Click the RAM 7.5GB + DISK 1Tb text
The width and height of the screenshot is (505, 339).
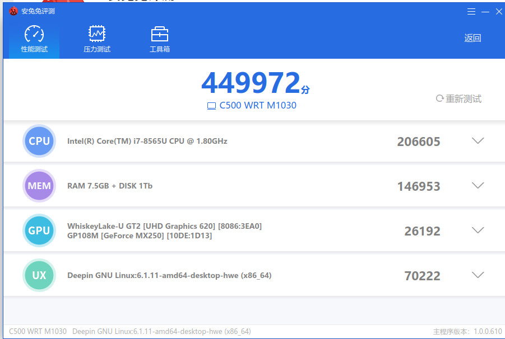[x=110, y=186]
